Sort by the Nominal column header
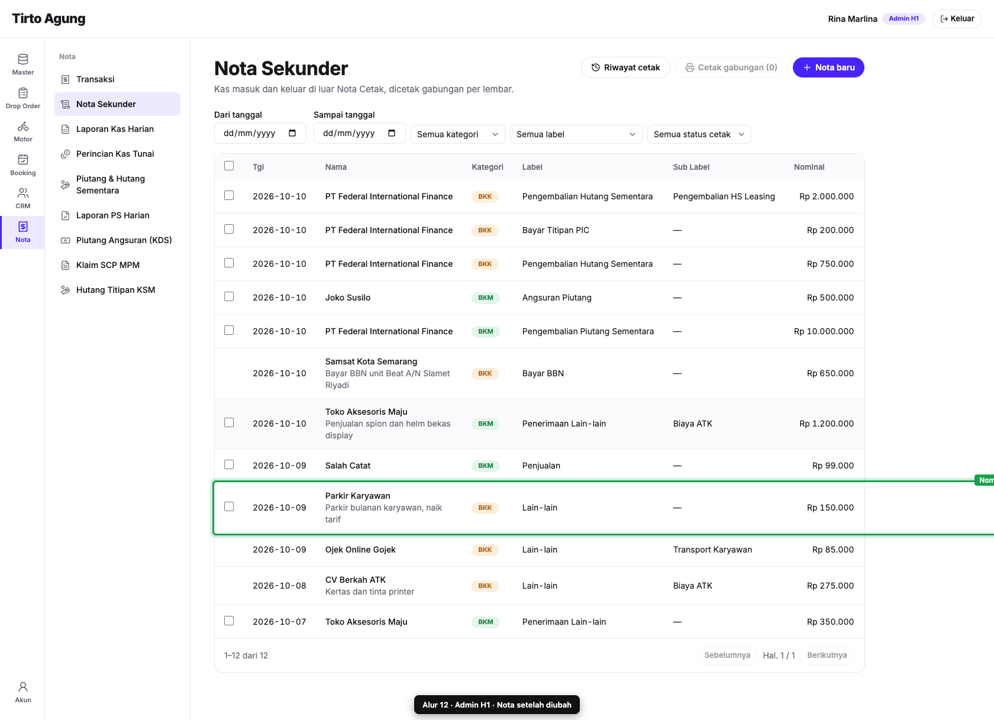994x720 pixels. point(809,167)
